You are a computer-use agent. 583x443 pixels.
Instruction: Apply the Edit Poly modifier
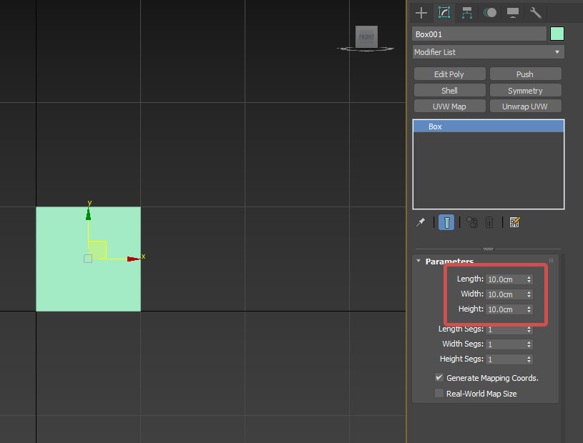coord(449,74)
